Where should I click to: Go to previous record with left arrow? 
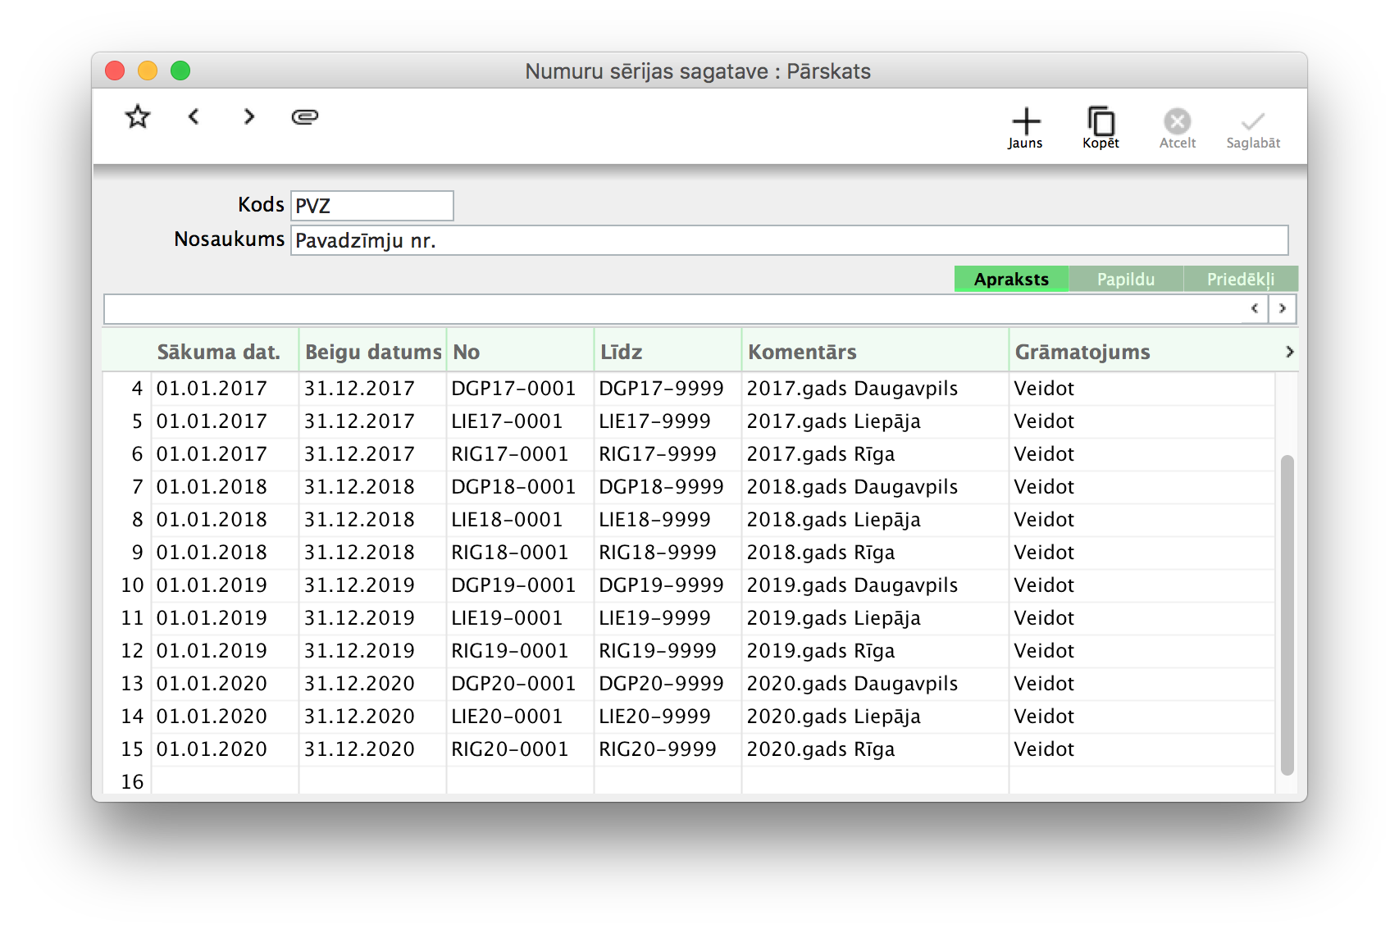click(194, 117)
